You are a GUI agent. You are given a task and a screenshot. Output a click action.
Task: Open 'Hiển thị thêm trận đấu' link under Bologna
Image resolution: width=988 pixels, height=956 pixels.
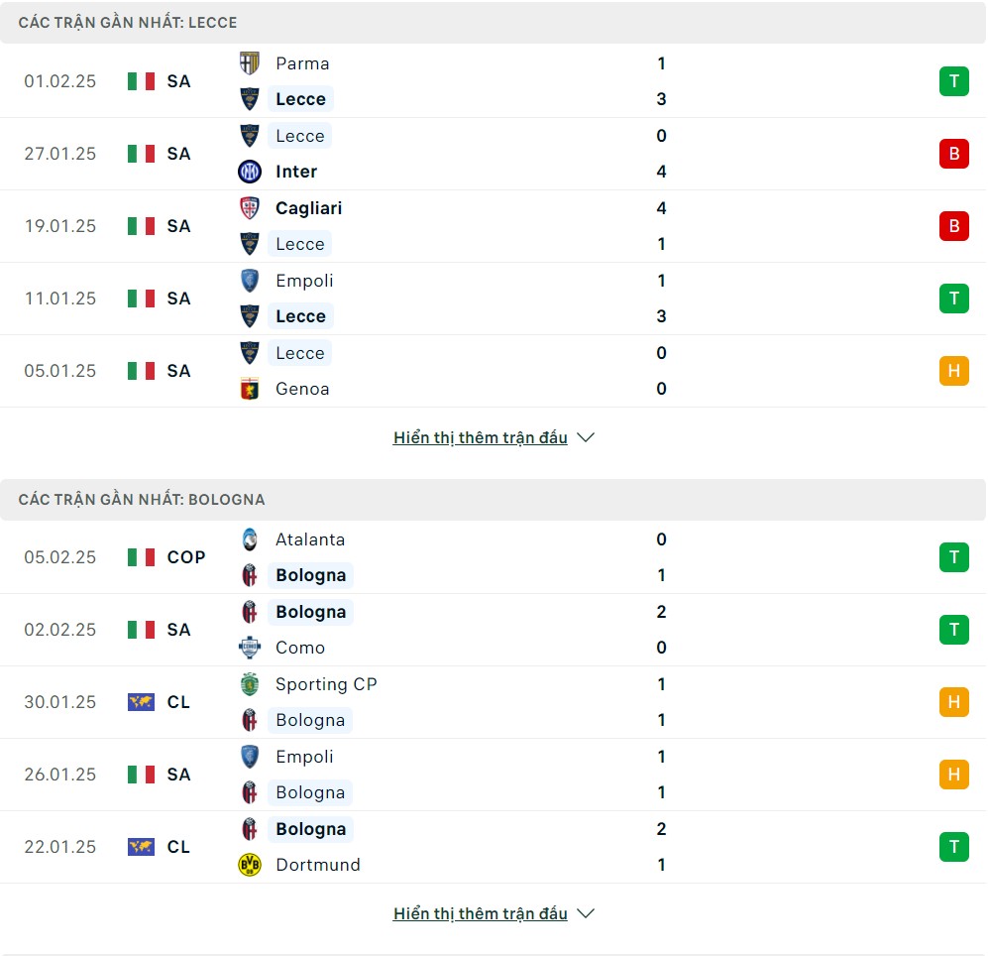tap(481, 913)
